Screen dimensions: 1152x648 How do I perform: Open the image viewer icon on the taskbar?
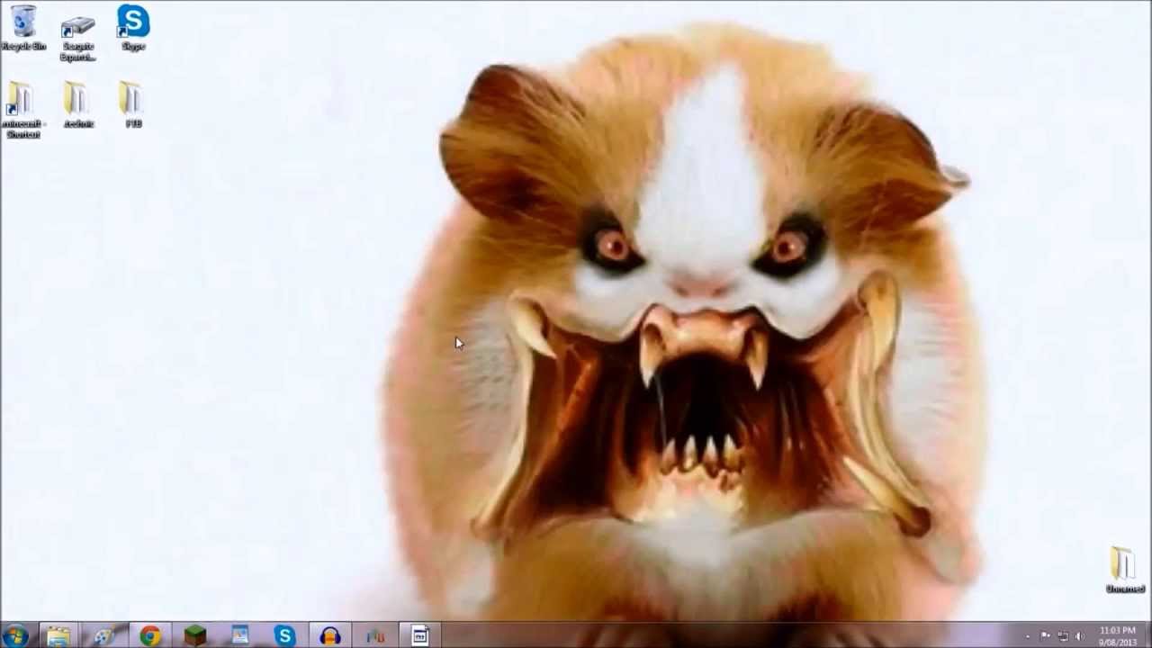(239, 636)
